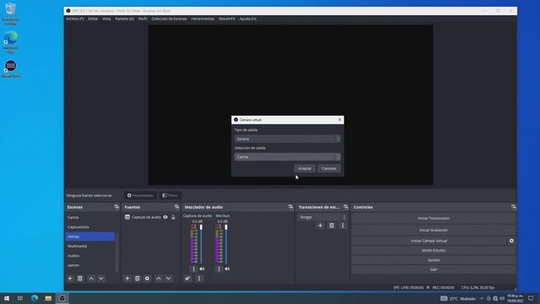
Task: Open Captura de audio channel options menu
Action: click(x=193, y=269)
